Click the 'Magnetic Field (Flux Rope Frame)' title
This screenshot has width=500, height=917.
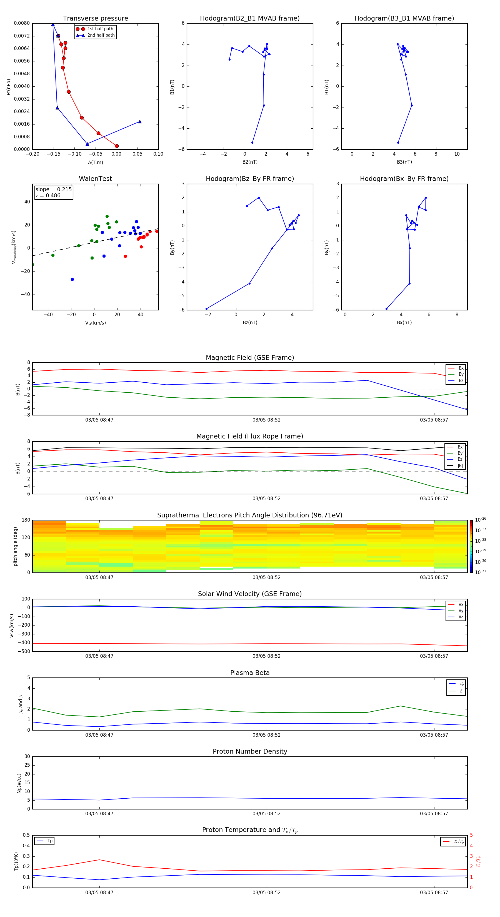[250, 437]
